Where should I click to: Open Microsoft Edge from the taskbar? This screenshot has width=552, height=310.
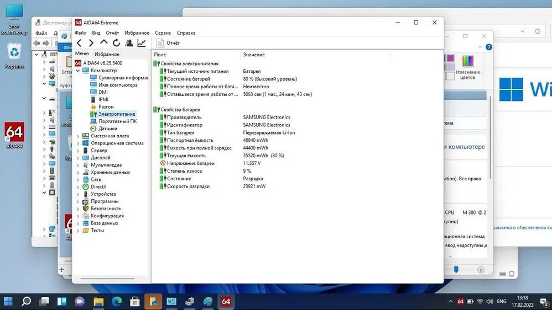(117, 302)
